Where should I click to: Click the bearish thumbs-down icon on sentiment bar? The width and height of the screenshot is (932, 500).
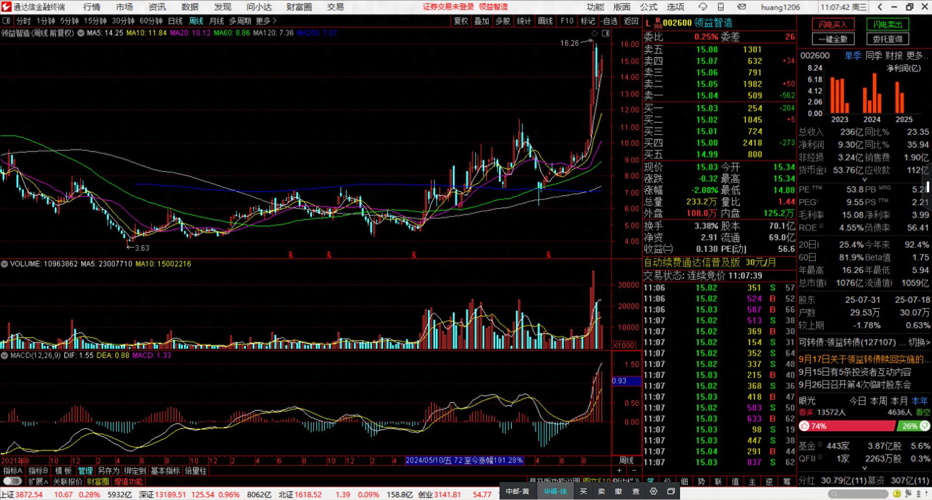click(x=924, y=426)
